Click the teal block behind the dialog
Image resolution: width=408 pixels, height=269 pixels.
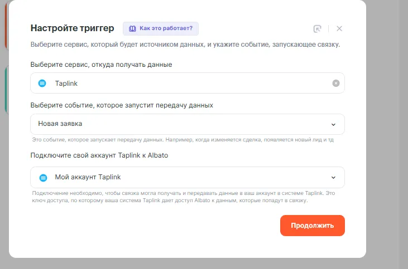[6, 89]
